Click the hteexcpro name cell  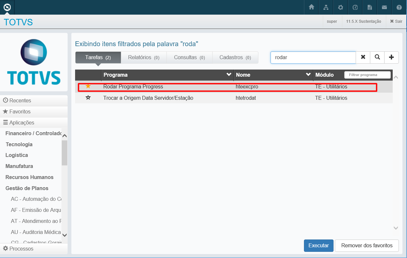click(x=247, y=87)
